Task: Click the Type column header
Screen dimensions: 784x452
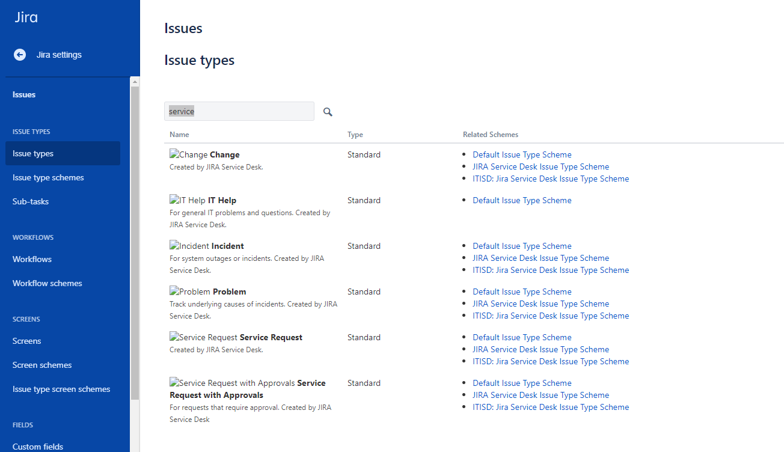Action: tap(355, 135)
